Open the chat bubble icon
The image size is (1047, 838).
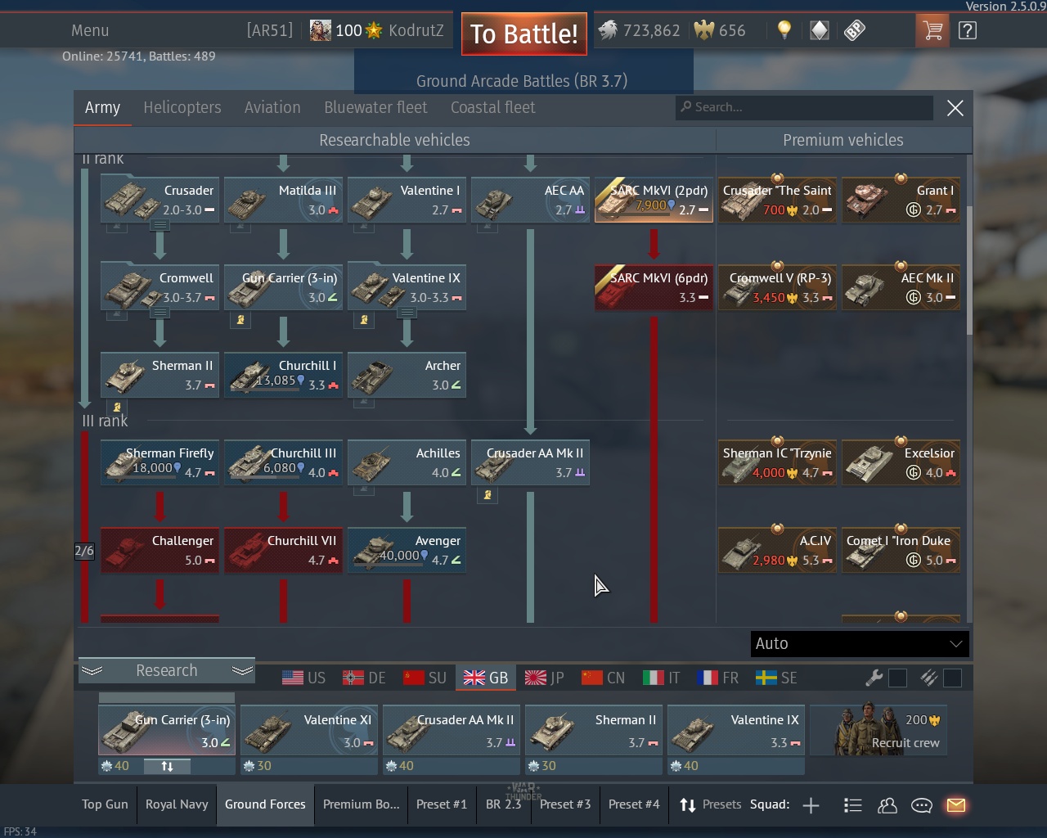921,805
